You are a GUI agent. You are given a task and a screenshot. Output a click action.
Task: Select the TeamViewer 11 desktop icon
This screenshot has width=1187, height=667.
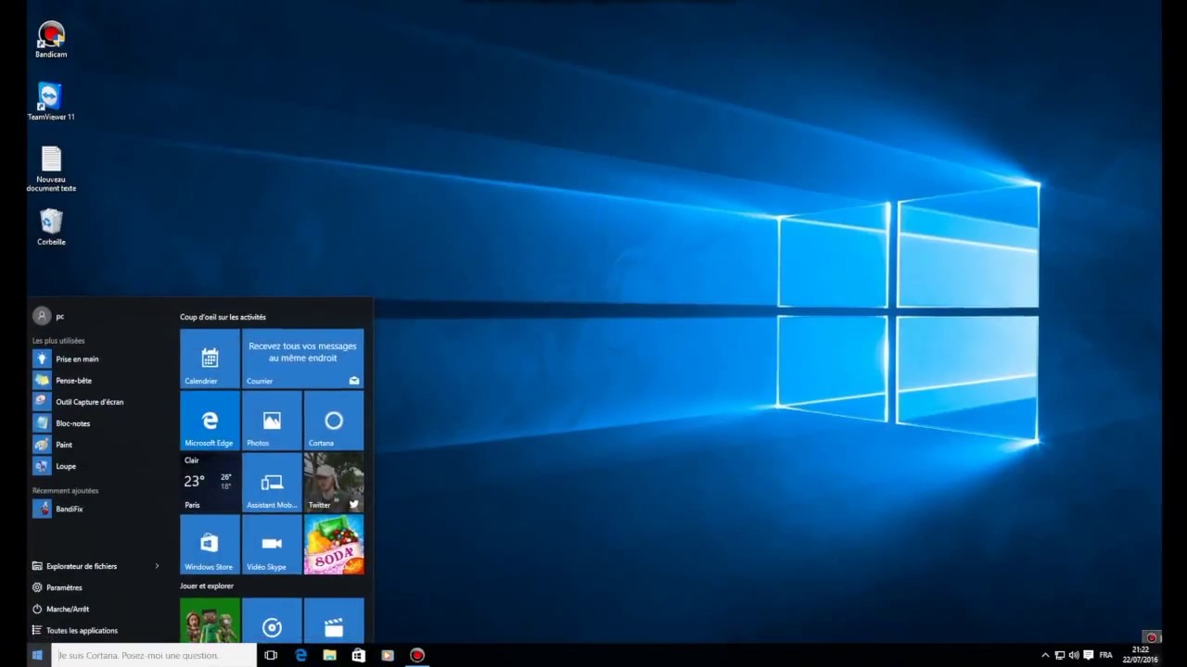tap(51, 102)
